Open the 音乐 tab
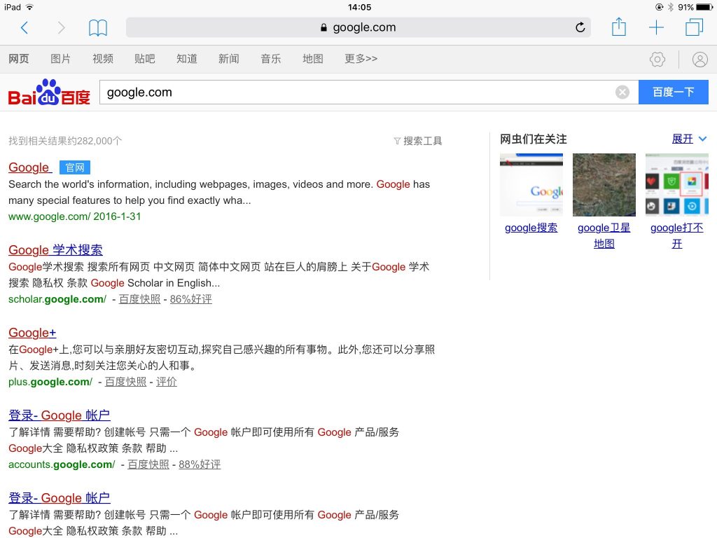 (x=271, y=59)
